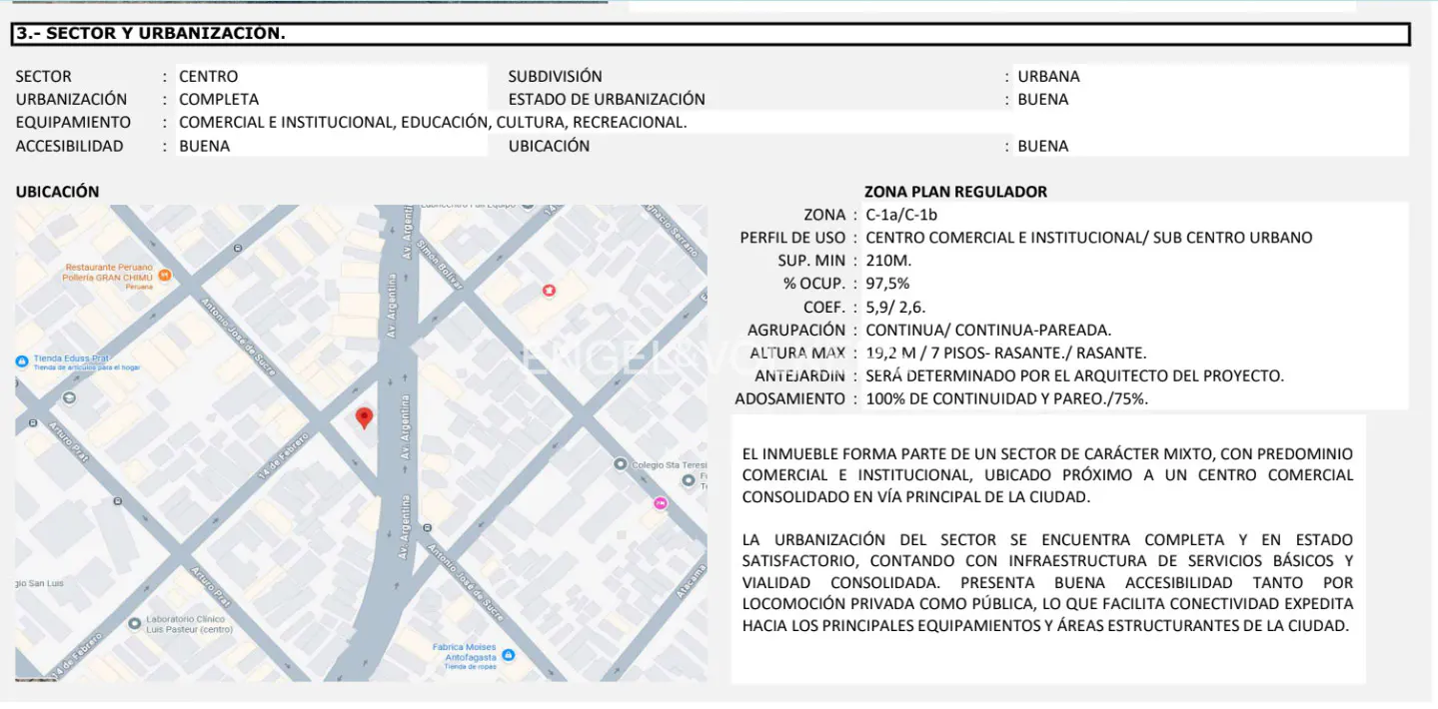Screen dimensions: 1438x709
Task: Click the AGRUPACIÓN value 'CONTINUA/ CONTINUA-PAREADA.'
Action: click(x=988, y=330)
